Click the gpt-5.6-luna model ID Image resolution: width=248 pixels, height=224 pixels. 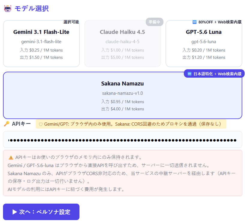[x=204, y=42]
